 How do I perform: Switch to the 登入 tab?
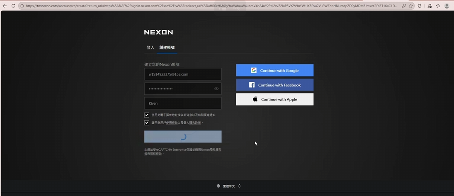(150, 48)
